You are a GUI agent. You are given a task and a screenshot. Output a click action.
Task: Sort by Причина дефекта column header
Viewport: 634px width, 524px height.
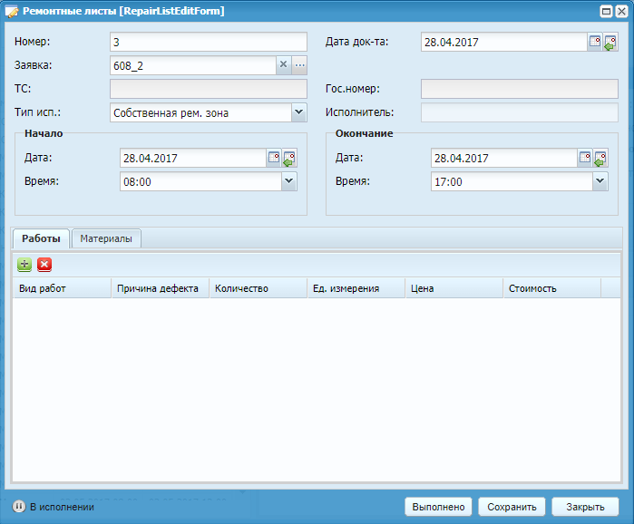[x=161, y=288]
